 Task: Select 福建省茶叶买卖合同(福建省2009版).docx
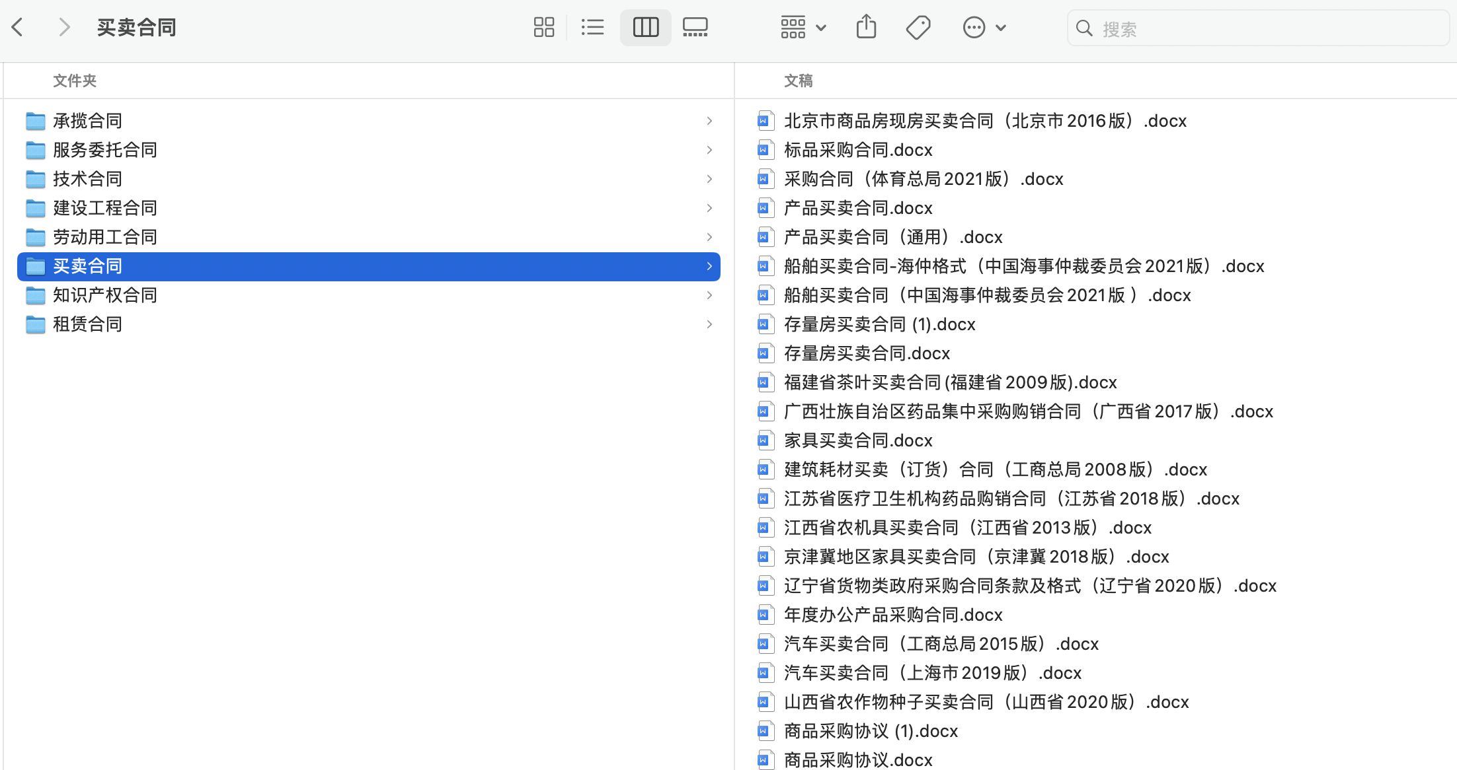point(951,382)
